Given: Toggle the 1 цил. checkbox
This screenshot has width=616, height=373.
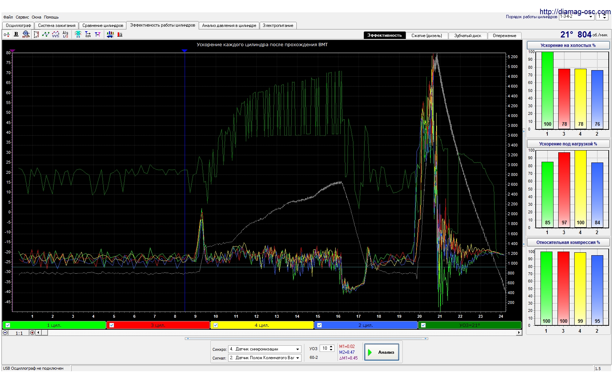Looking at the screenshot, I should click(8, 325).
